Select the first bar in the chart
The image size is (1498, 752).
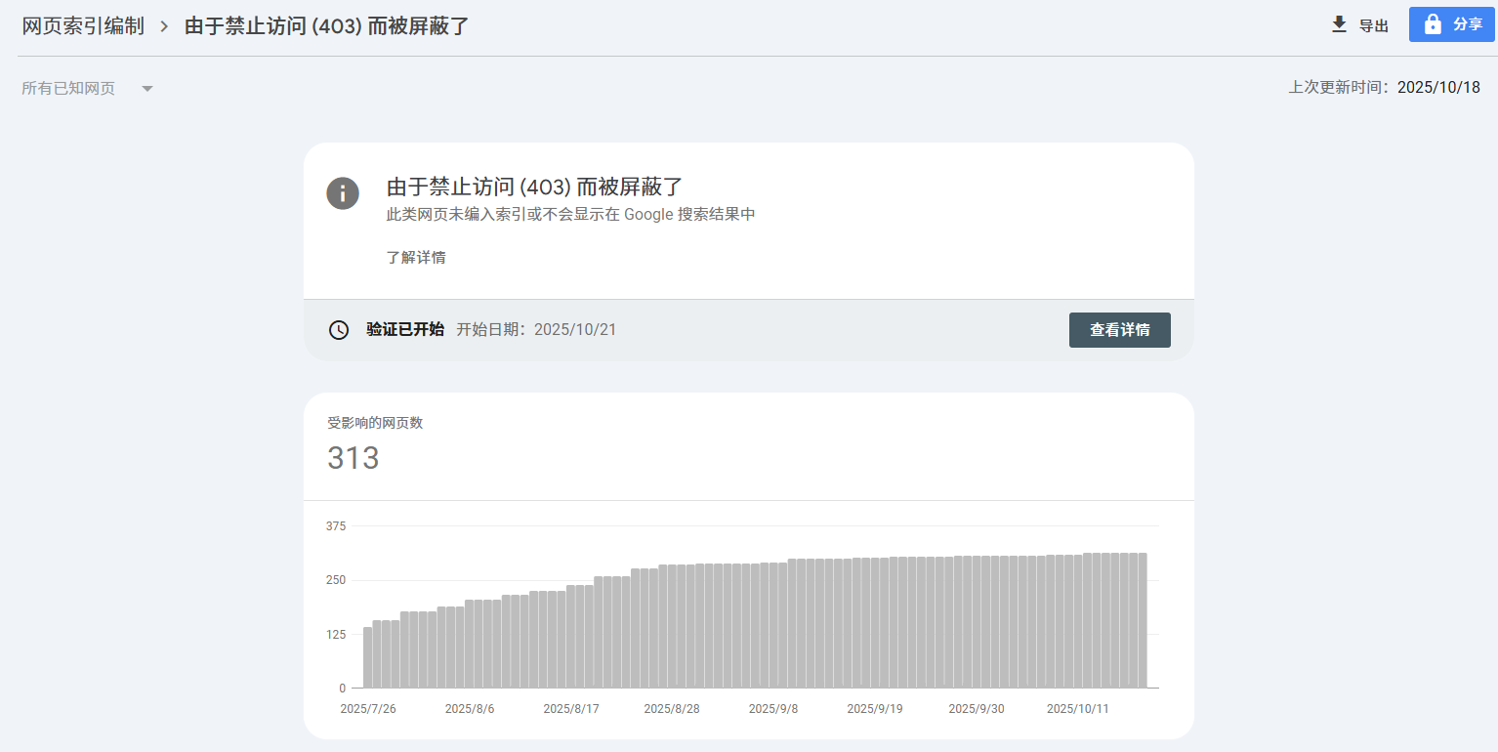pos(367,657)
